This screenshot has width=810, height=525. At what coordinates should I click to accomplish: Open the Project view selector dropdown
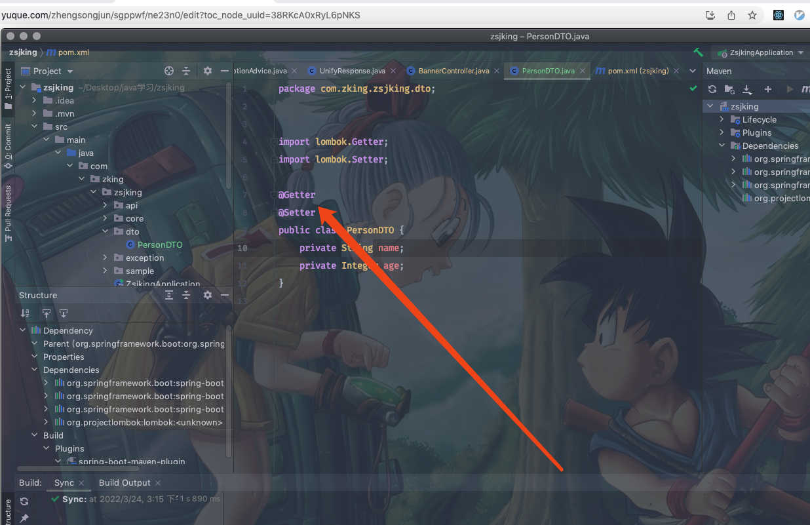click(x=48, y=71)
